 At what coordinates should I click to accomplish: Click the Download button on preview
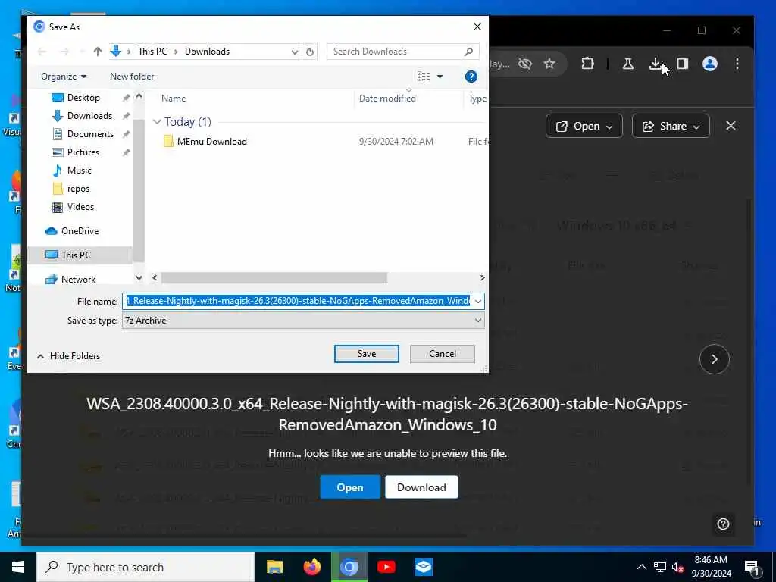click(421, 487)
